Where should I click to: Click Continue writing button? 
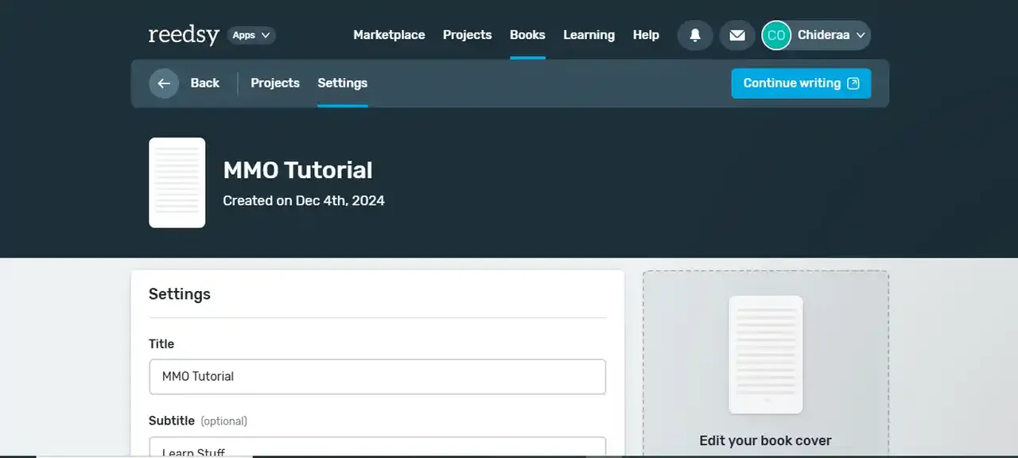801,83
